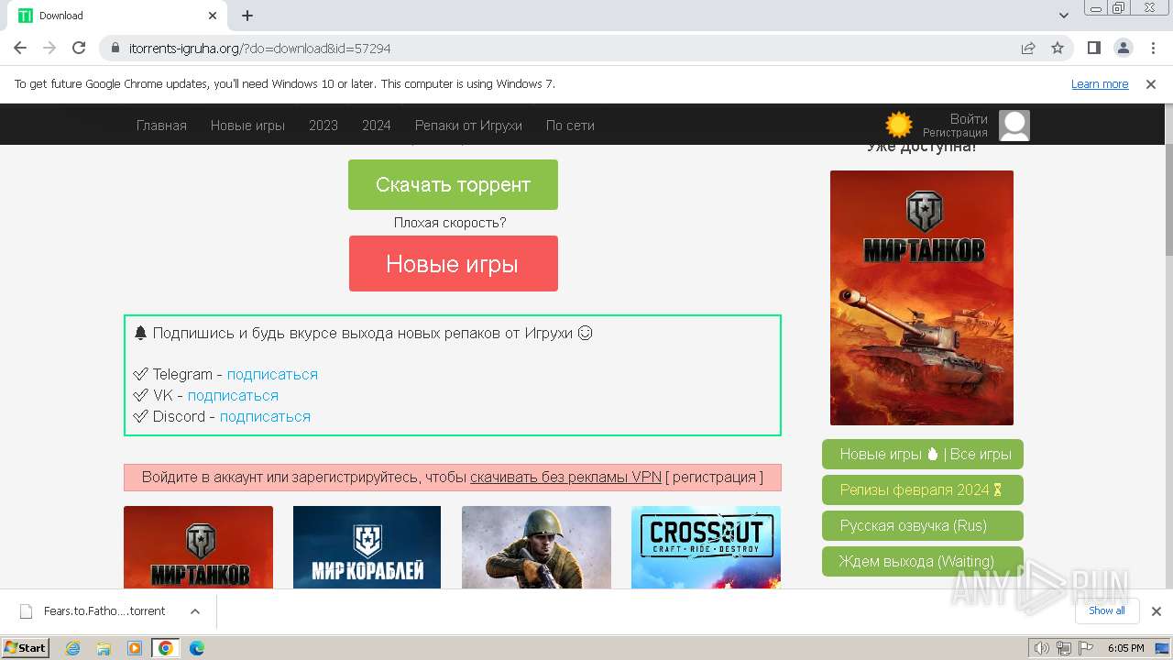The width and height of the screenshot is (1173, 660).
Task: Click Ждем выхода (Waiting) sidebar button
Action: (923, 561)
